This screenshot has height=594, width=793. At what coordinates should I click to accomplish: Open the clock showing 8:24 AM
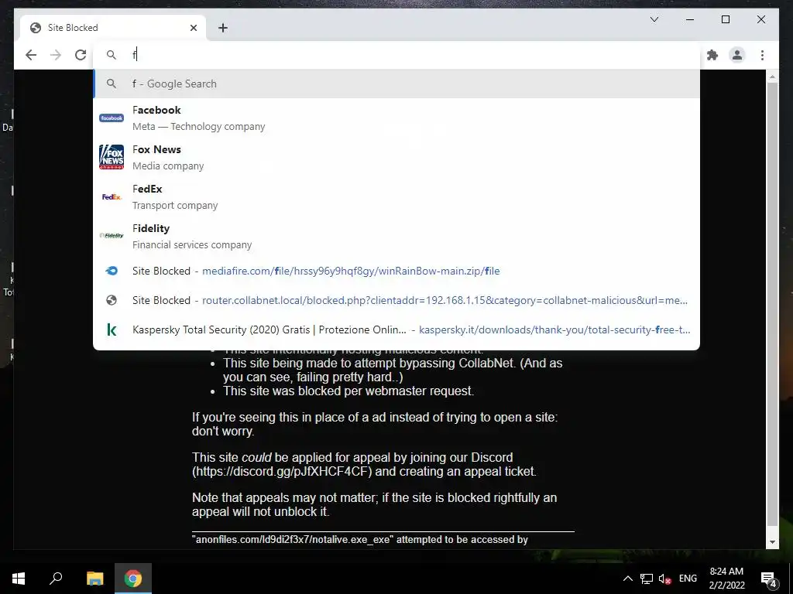pyautogui.click(x=726, y=579)
